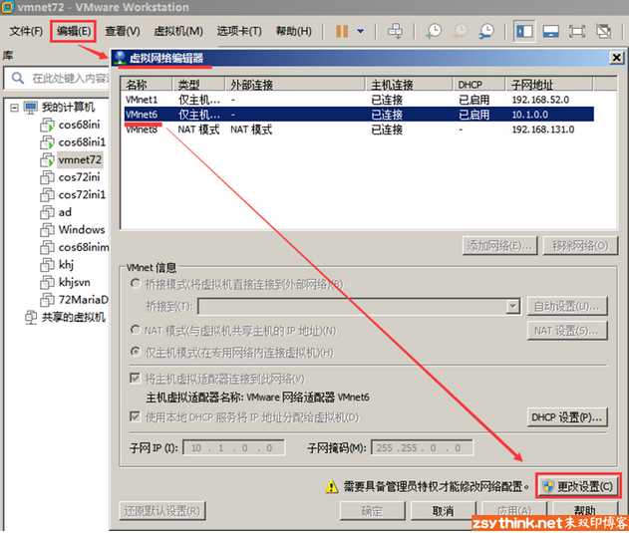Open the 虚拟机(M) menu
The width and height of the screenshot is (629, 533).
[x=178, y=31]
